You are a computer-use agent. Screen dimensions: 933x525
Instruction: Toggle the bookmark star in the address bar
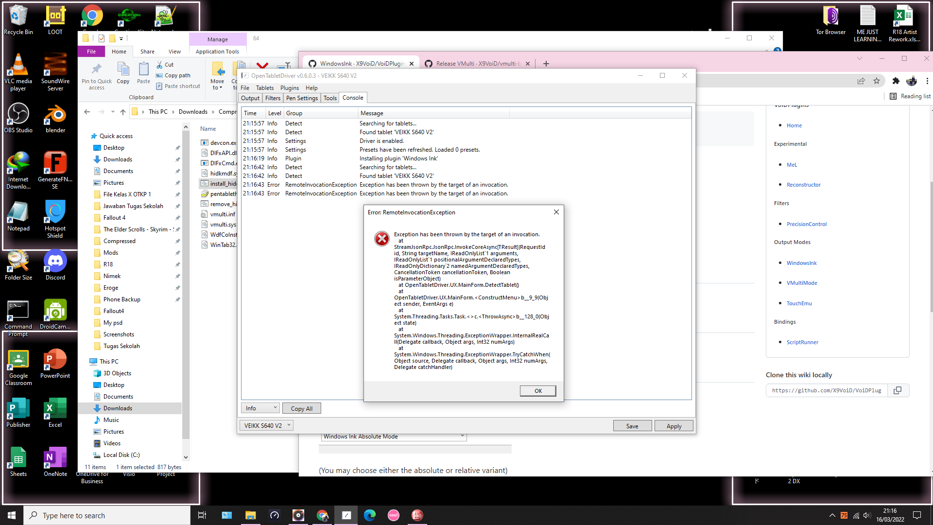point(877,81)
